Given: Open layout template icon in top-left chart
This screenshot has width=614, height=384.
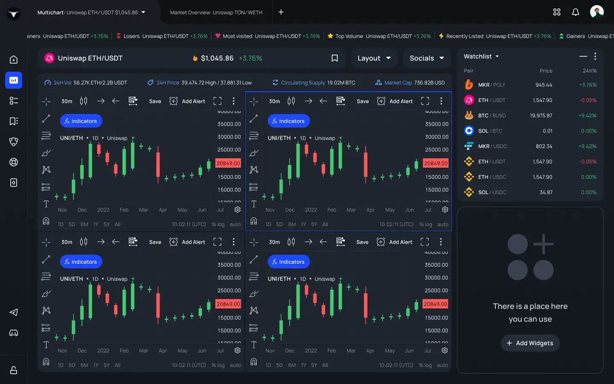Looking at the screenshot, I should (x=133, y=101).
